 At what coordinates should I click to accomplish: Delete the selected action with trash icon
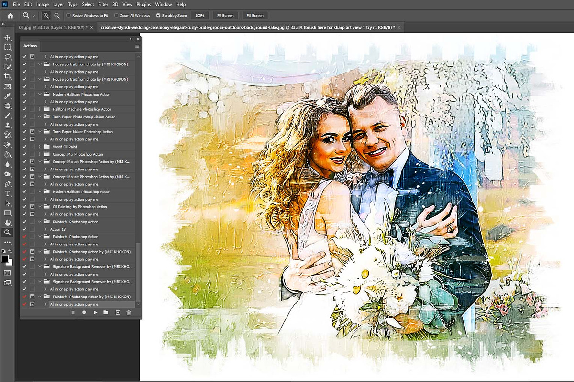coord(128,312)
